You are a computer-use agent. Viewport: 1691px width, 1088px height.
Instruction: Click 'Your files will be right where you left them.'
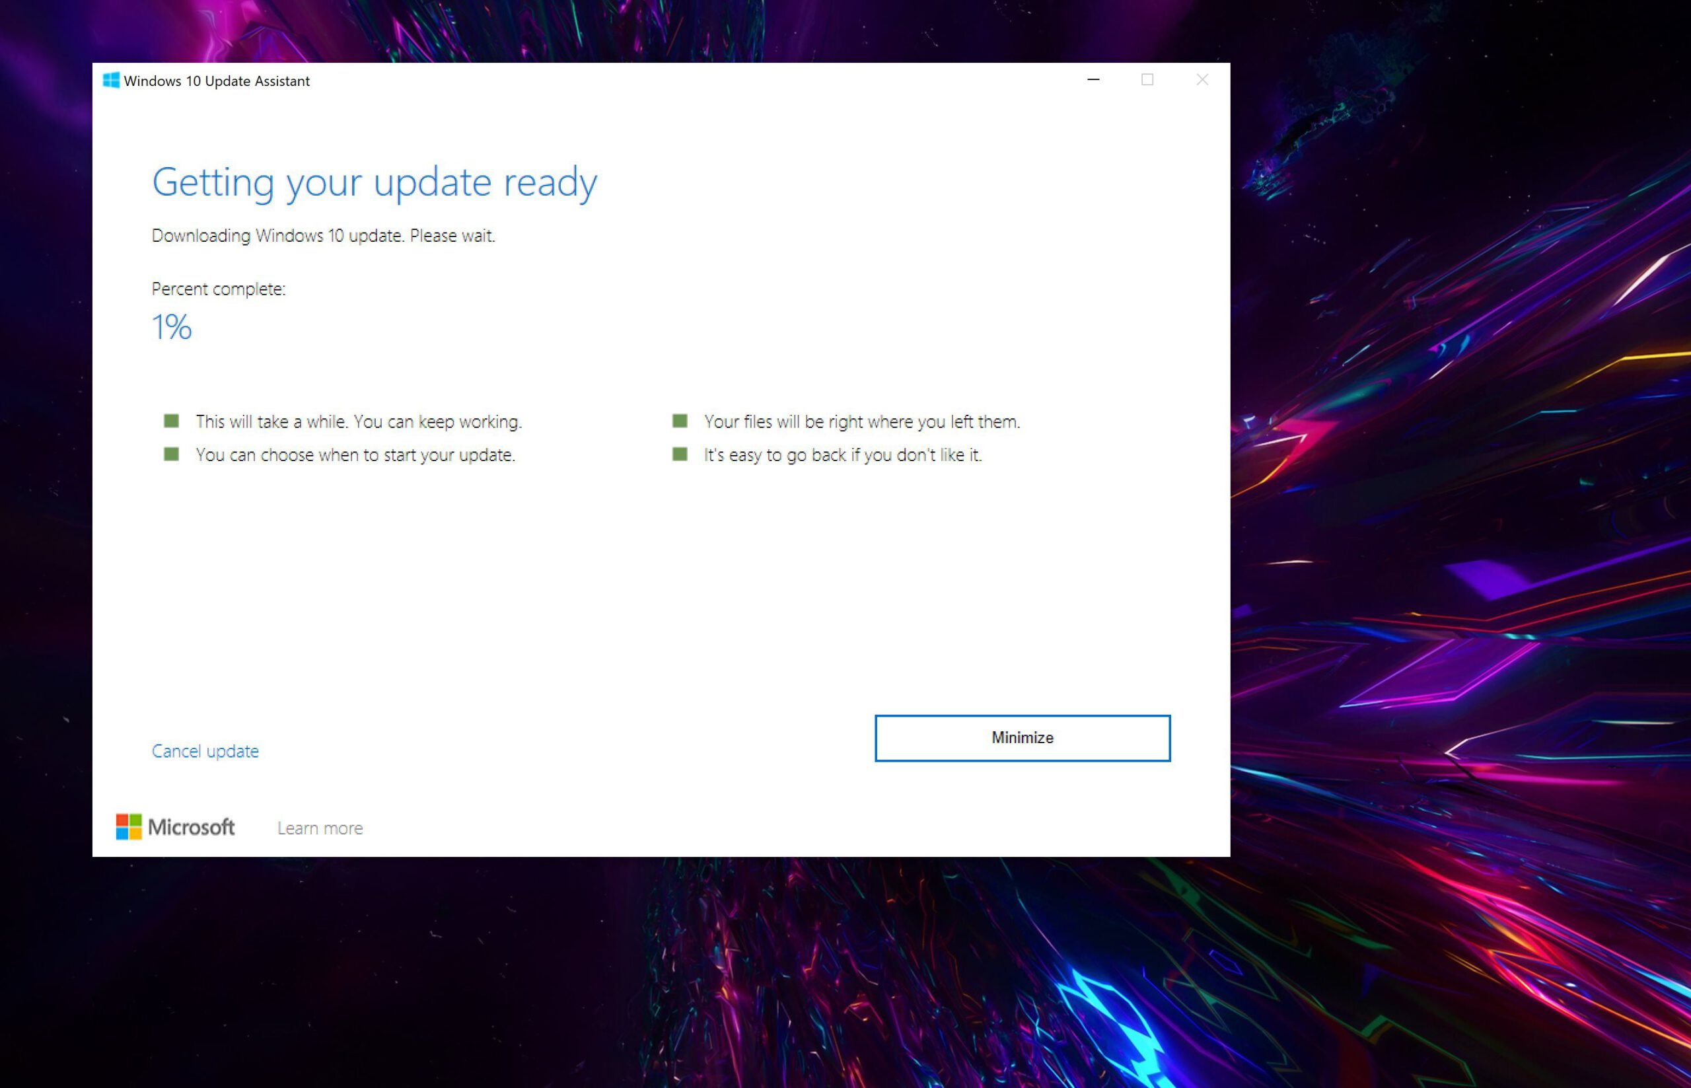pos(863,421)
